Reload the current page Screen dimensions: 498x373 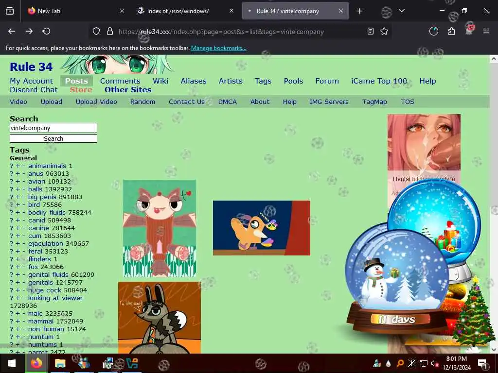[46, 31]
